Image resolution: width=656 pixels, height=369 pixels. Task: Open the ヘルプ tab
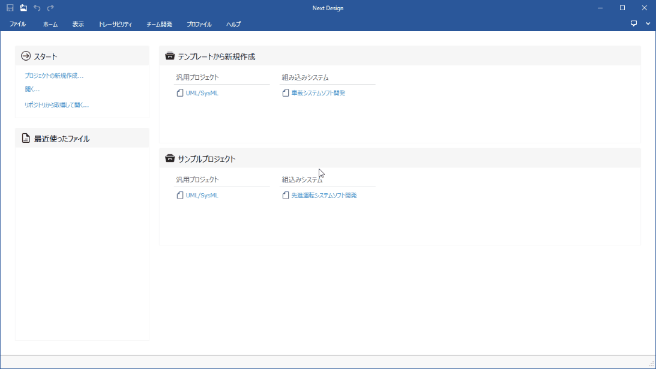[x=233, y=24]
